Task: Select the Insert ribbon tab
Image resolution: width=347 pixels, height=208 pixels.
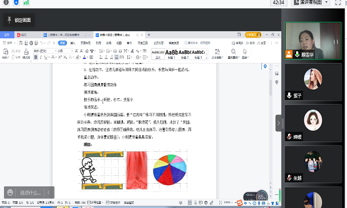Action: [x=73, y=43]
